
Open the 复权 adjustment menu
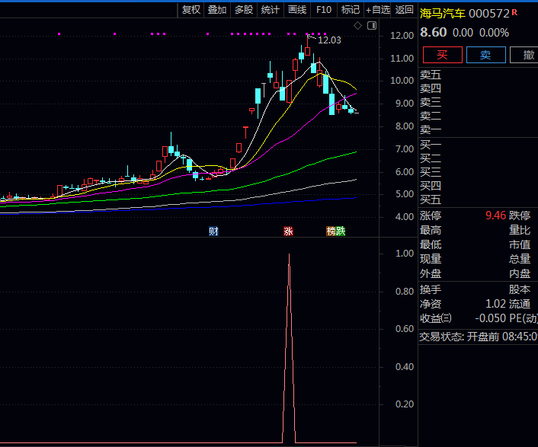tap(191, 10)
